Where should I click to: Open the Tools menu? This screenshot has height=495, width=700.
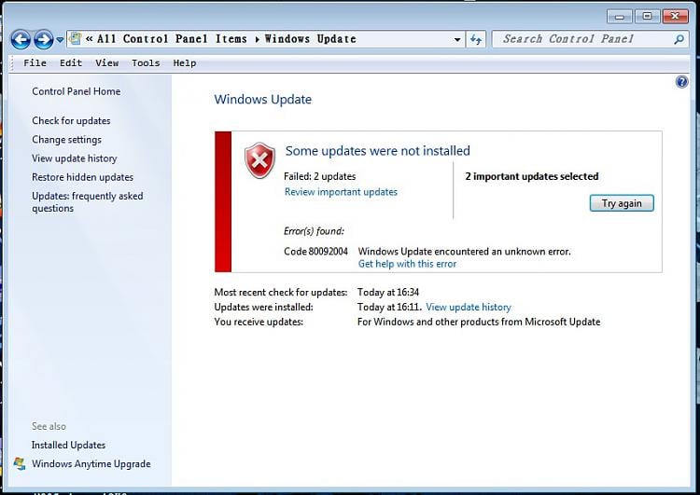point(146,62)
